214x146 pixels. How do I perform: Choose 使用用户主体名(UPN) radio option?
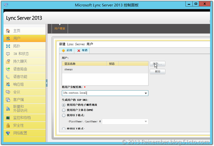64,110
